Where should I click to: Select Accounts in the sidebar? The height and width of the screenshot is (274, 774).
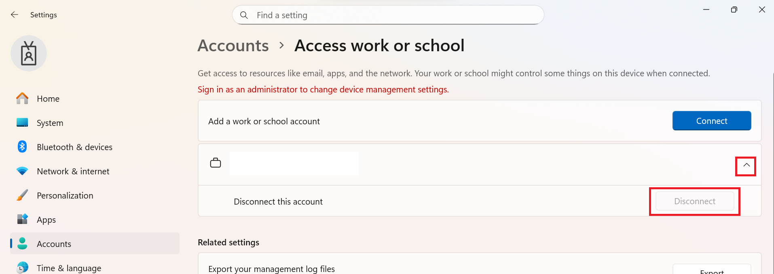[x=95, y=243]
